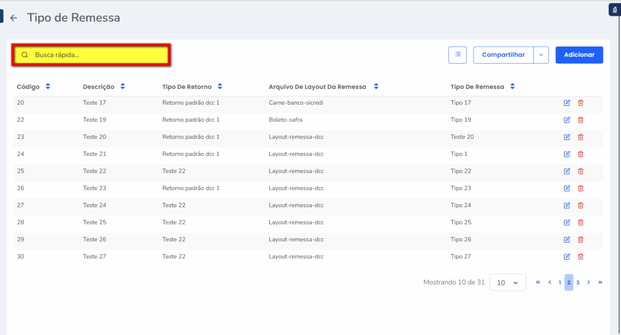This screenshot has height=335, width=621.
Task: Click the notification icon at top right edge
Action: [x=614, y=10]
